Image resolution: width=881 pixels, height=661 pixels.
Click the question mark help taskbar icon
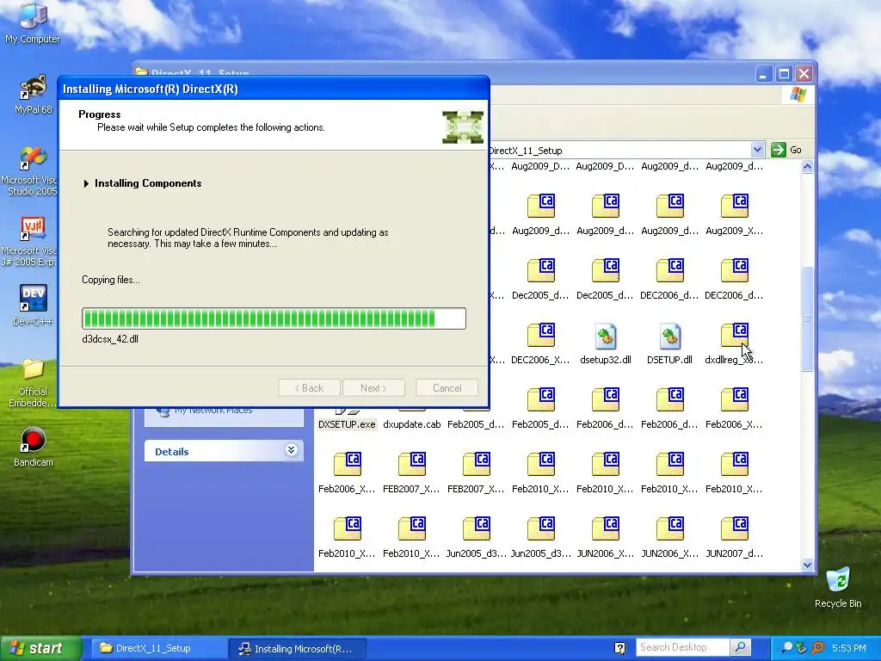(x=619, y=648)
